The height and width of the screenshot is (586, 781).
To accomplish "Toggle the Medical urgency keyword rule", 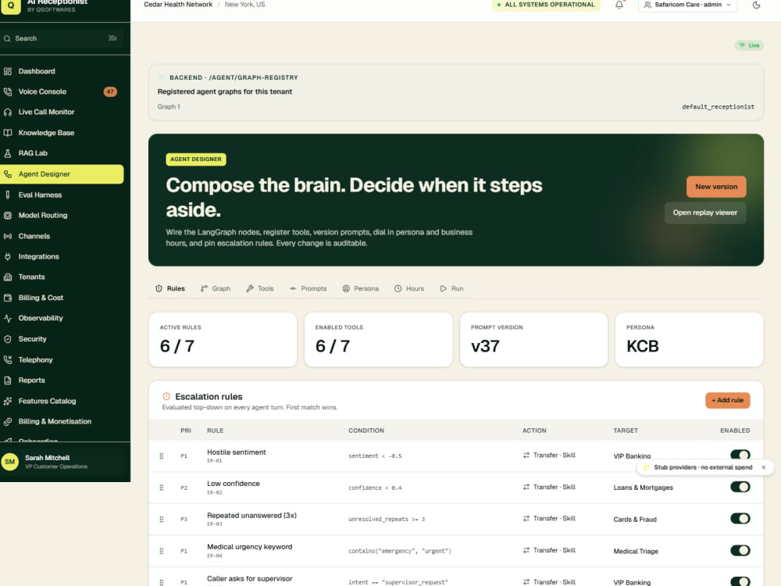I will pyautogui.click(x=740, y=551).
